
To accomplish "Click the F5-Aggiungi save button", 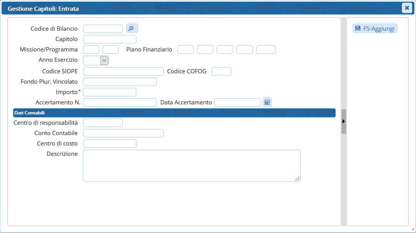I will (375, 28).
